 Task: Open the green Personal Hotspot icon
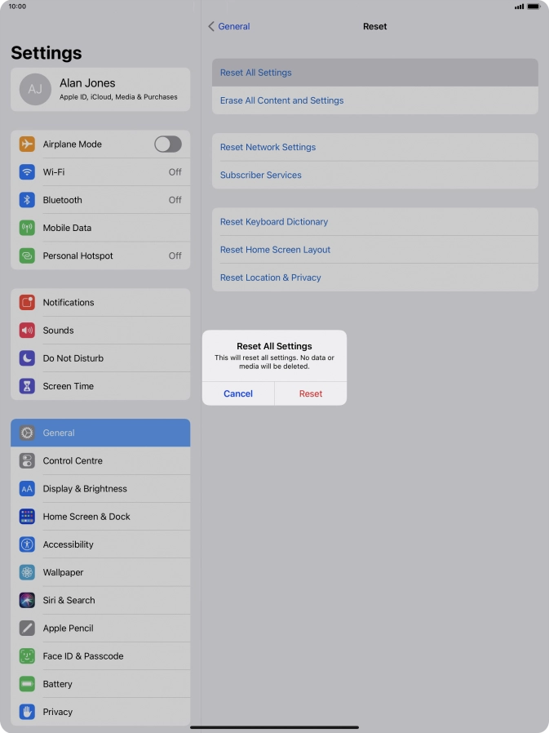click(27, 255)
